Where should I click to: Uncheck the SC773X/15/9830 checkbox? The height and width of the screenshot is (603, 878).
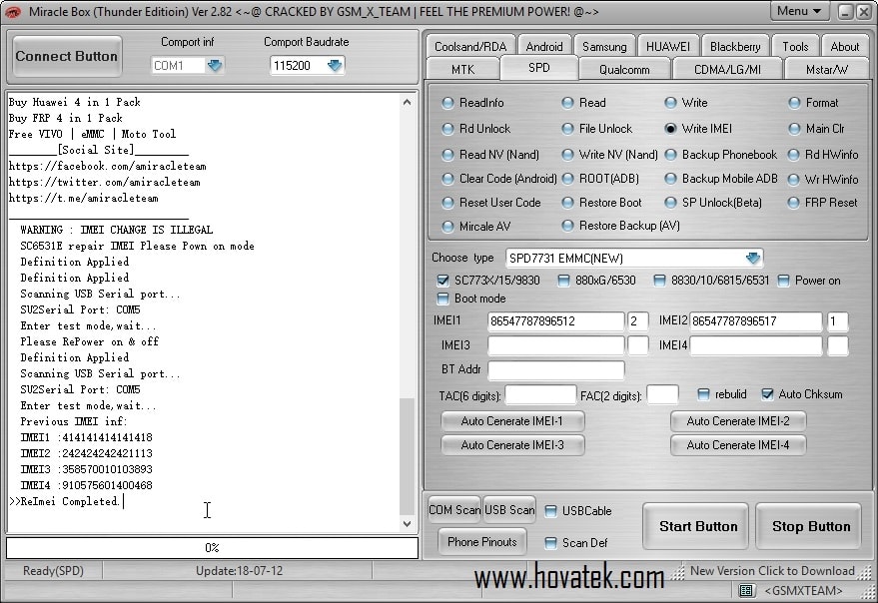(x=442, y=280)
